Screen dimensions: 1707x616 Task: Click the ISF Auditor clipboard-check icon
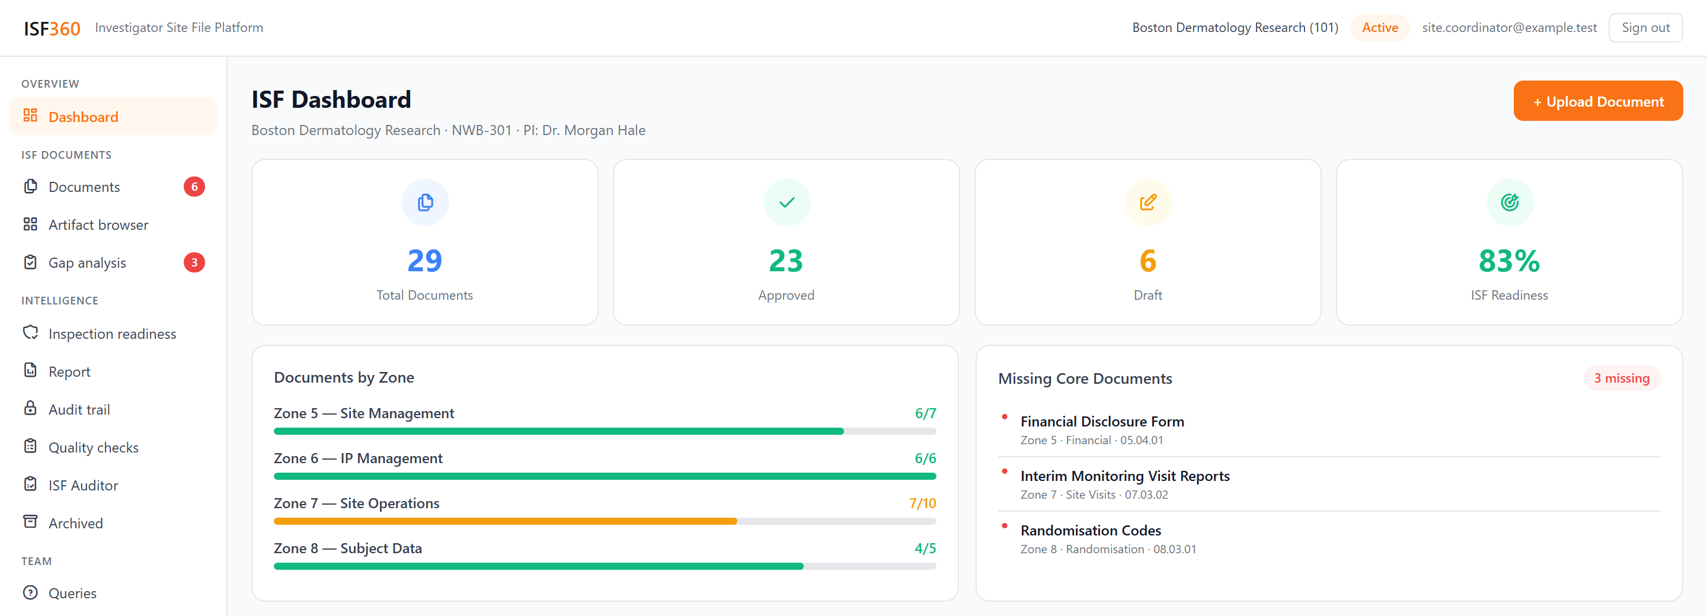(x=30, y=484)
